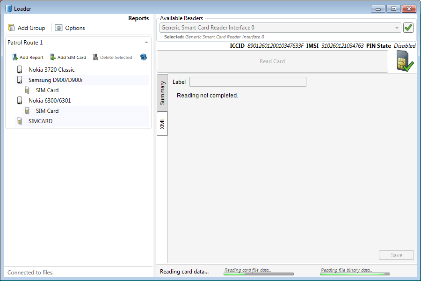This screenshot has height=281, width=421.
Task: Select Nokia 3720 Classic report
Action: pyautogui.click(x=51, y=70)
